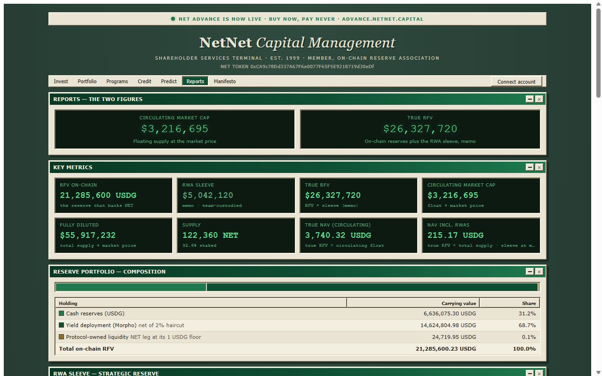The width and height of the screenshot is (602, 376).
Task: Select the True RFV $26,327,720 headline card
Action: click(420, 129)
